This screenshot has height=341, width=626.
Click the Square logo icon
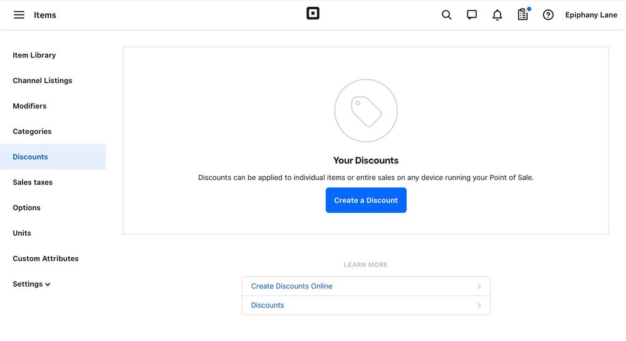pyautogui.click(x=313, y=14)
